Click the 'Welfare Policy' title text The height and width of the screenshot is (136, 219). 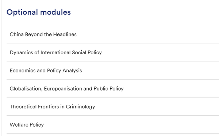(27, 125)
